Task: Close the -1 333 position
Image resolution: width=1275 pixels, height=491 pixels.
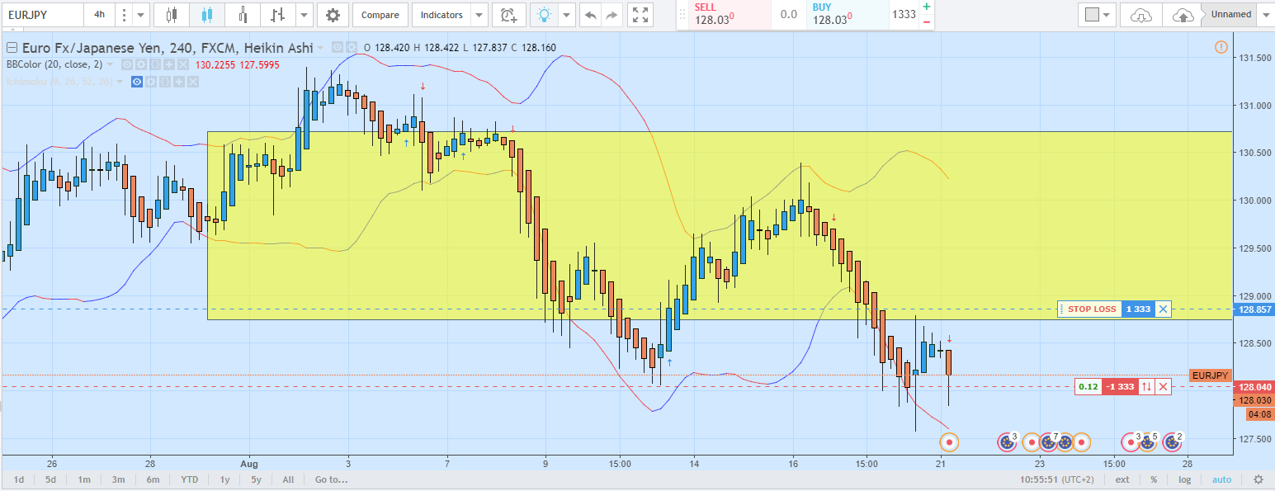Action: coord(1163,386)
